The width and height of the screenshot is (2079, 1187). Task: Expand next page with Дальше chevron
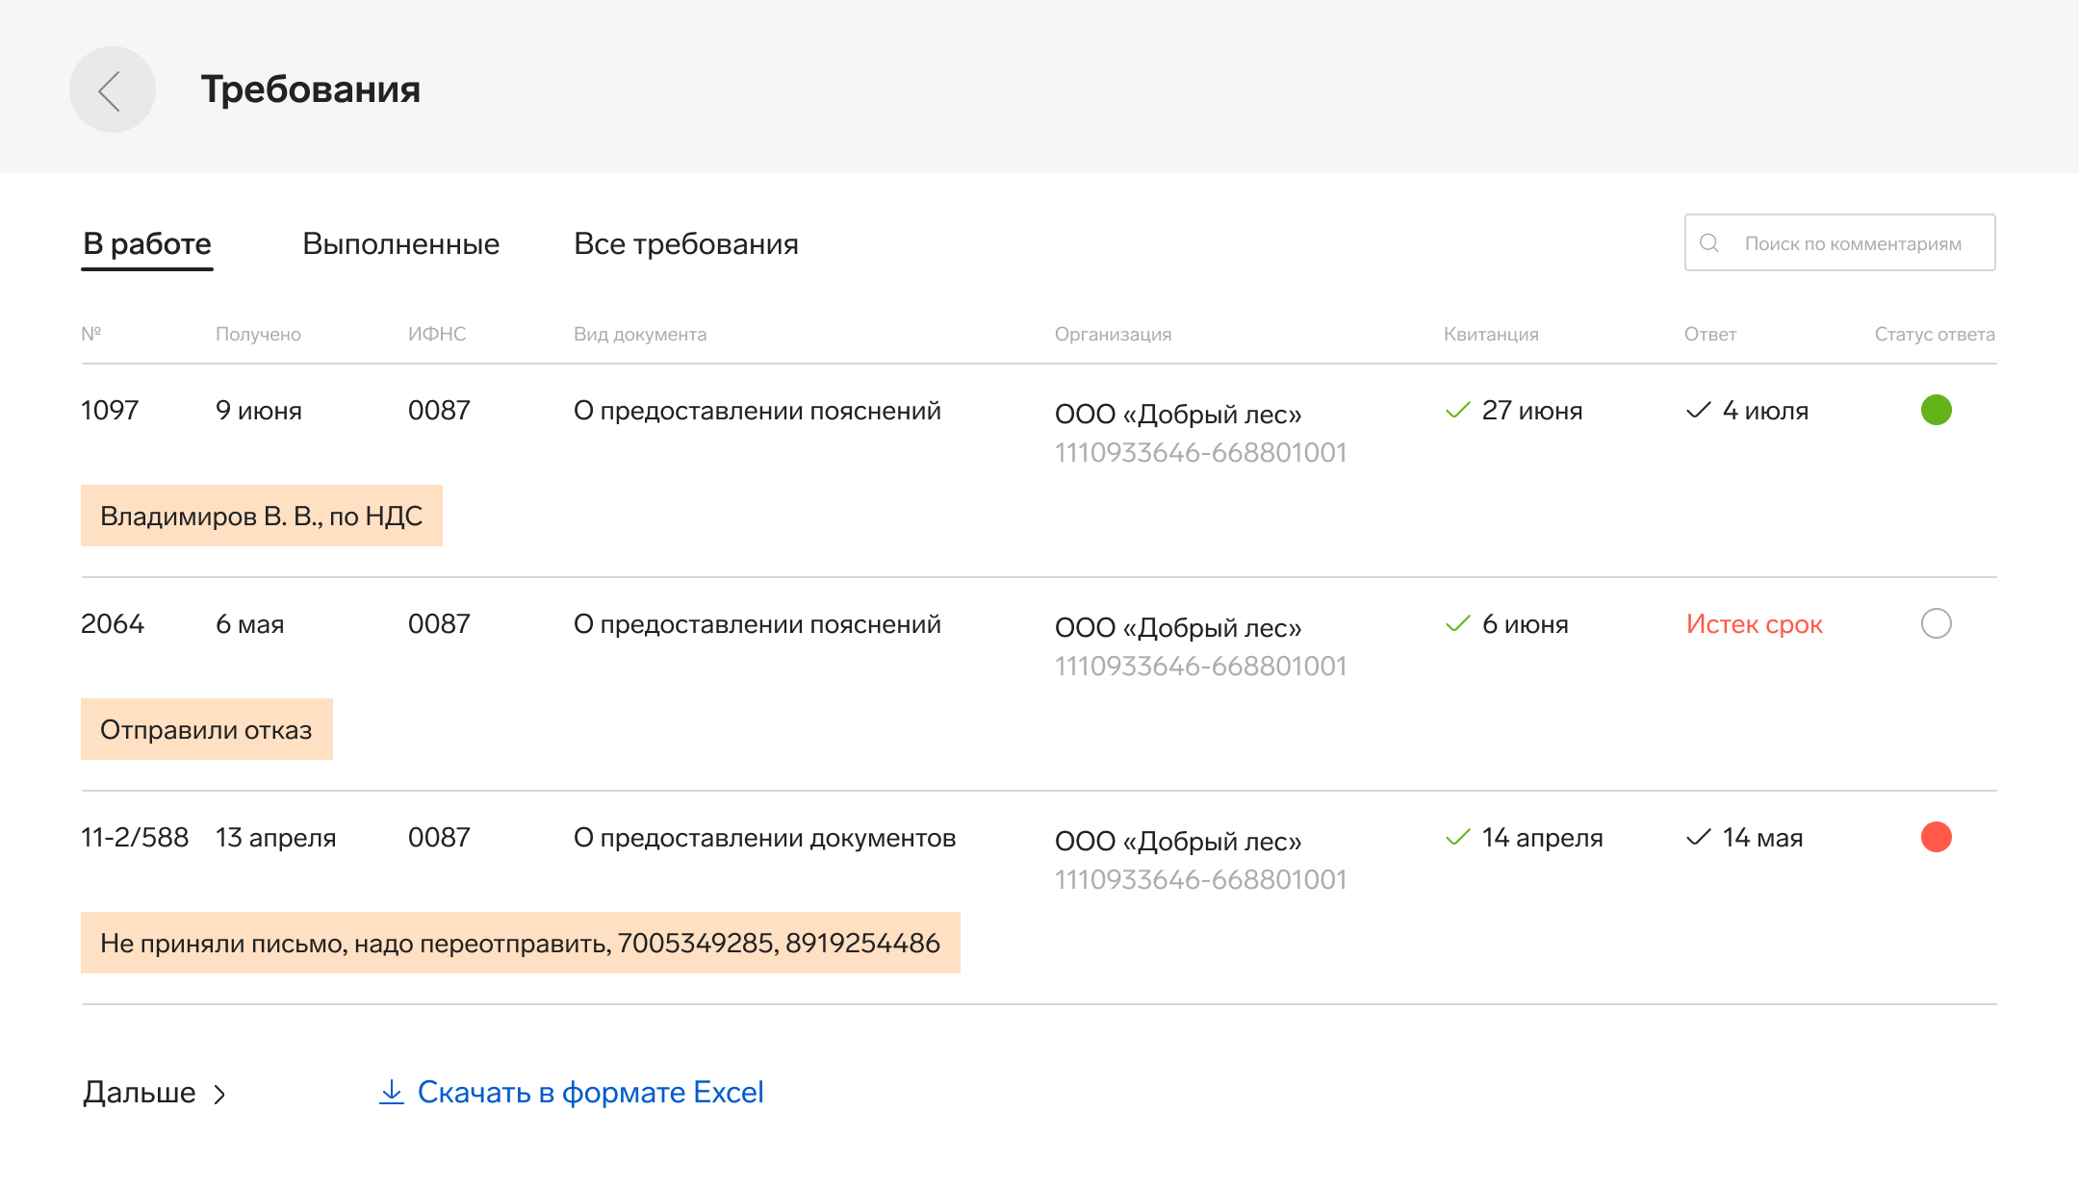click(x=219, y=1094)
